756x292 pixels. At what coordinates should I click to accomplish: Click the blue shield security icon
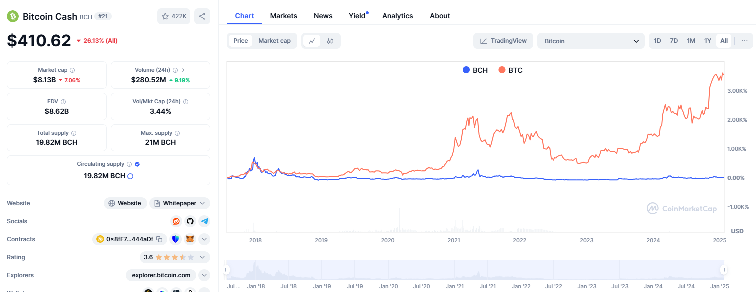click(x=175, y=239)
